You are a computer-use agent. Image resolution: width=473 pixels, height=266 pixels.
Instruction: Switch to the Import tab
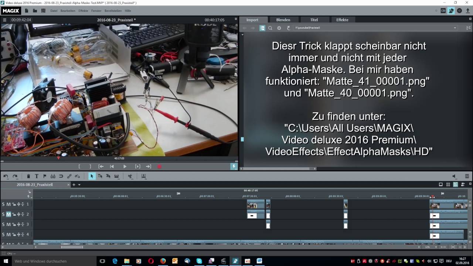point(252,20)
